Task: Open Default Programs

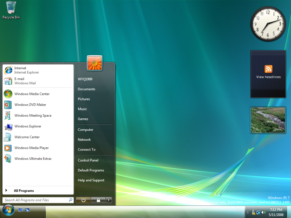Action: point(91,170)
